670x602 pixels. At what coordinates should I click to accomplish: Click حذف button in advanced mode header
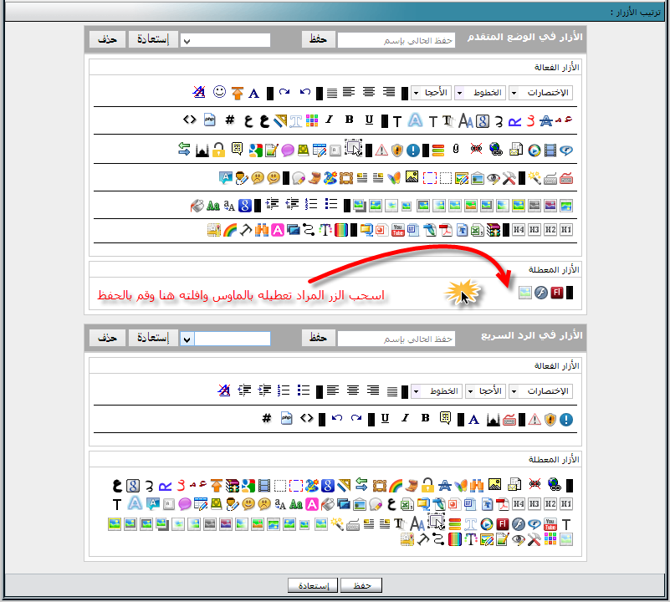(x=106, y=40)
